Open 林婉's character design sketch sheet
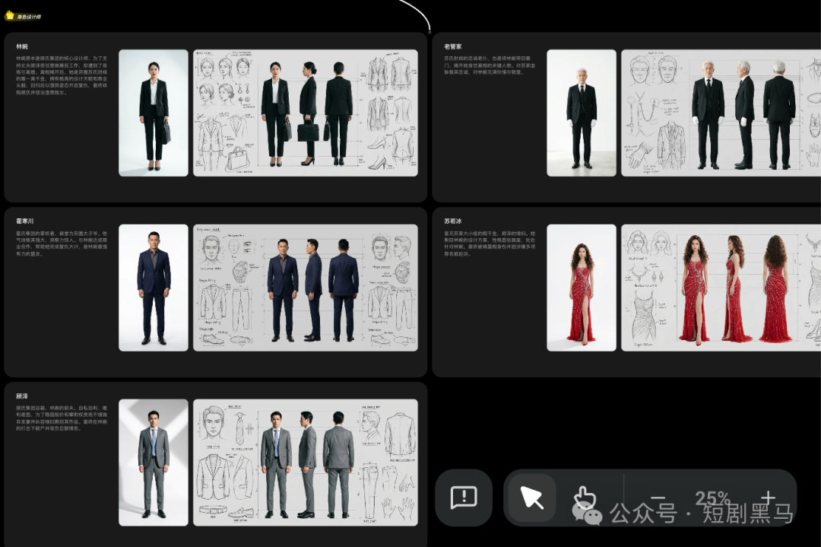 tap(305, 113)
